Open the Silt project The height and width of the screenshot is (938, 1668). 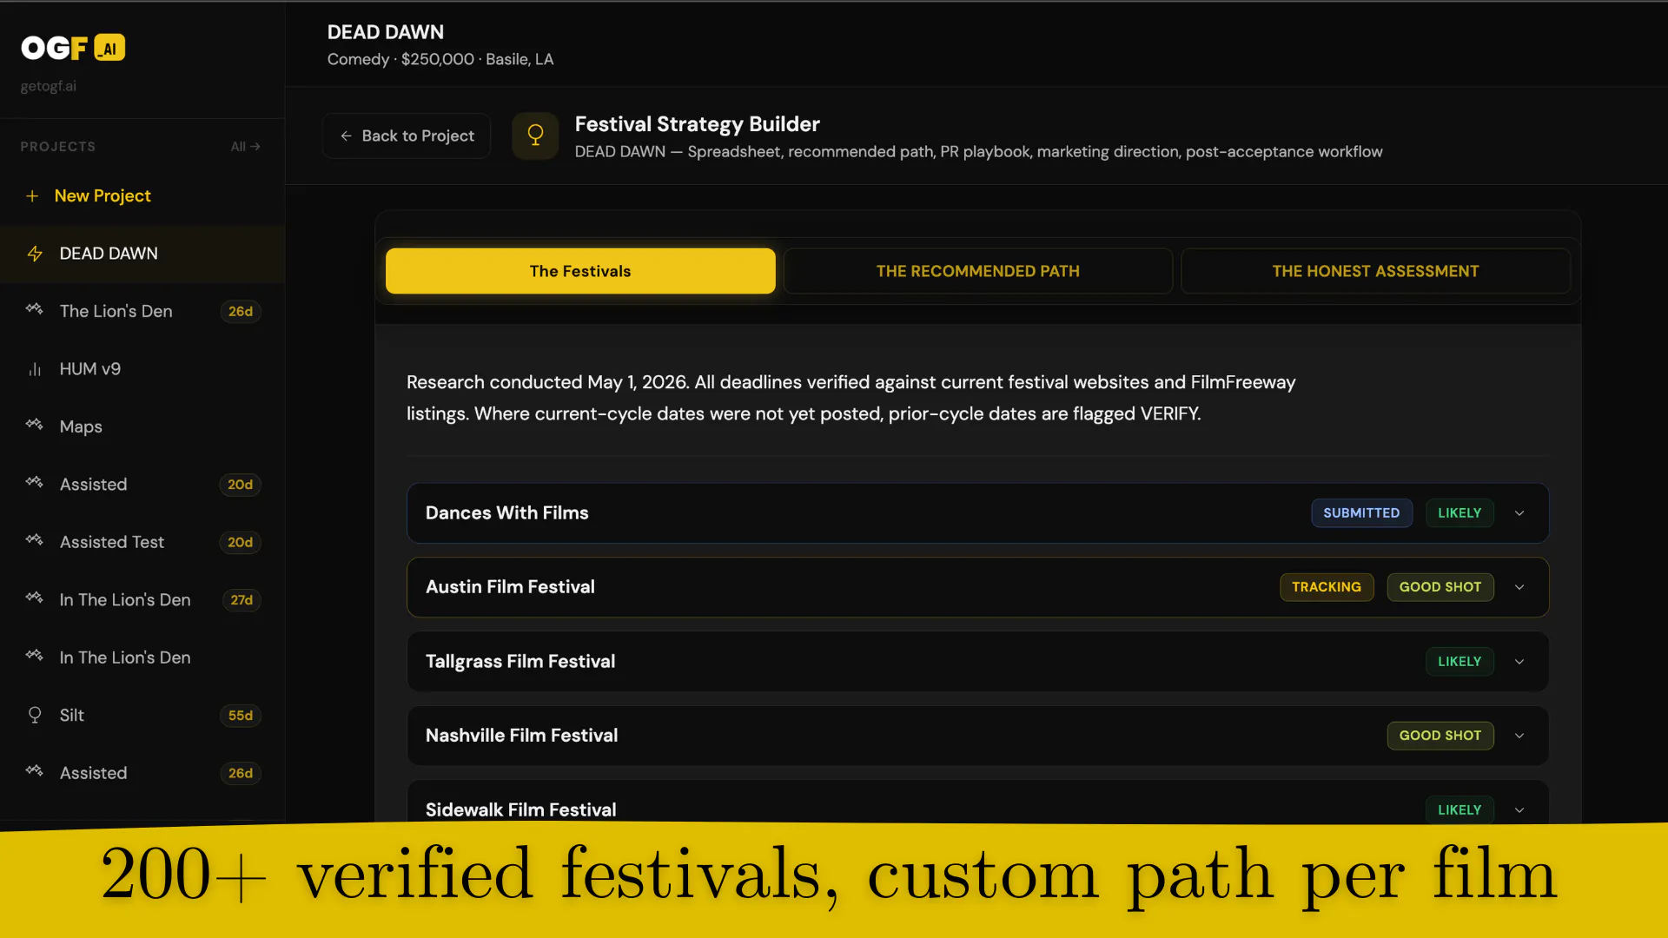[x=142, y=715]
